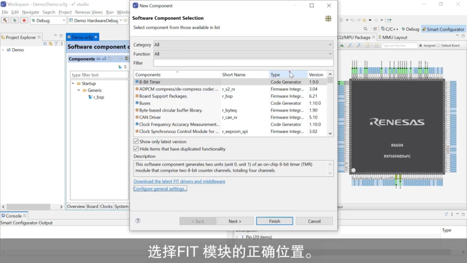The width and height of the screenshot is (467, 263).
Task: Select the 8-Bit Timer component row
Action: 230,82
